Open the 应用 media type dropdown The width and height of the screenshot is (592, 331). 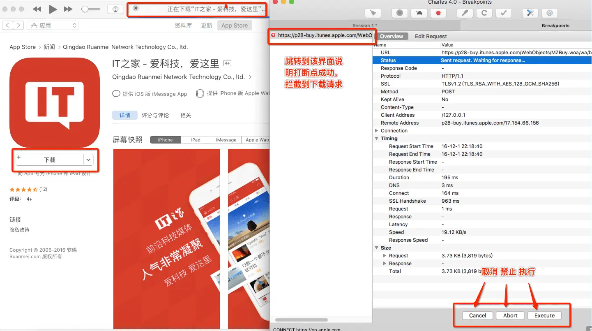click(53, 25)
